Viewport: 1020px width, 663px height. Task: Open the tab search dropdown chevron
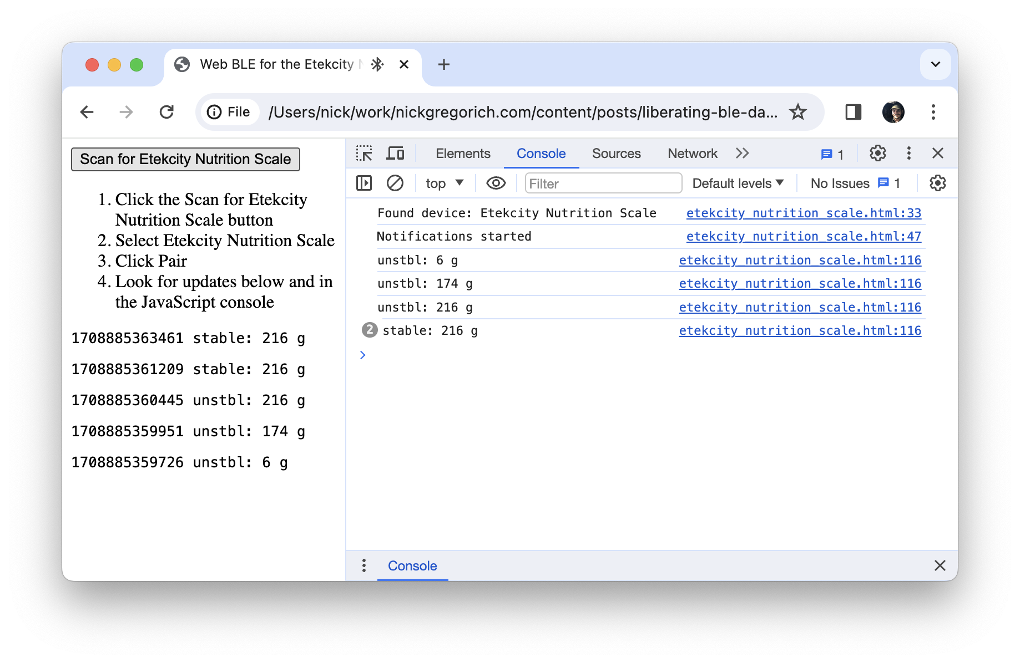tap(936, 64)
